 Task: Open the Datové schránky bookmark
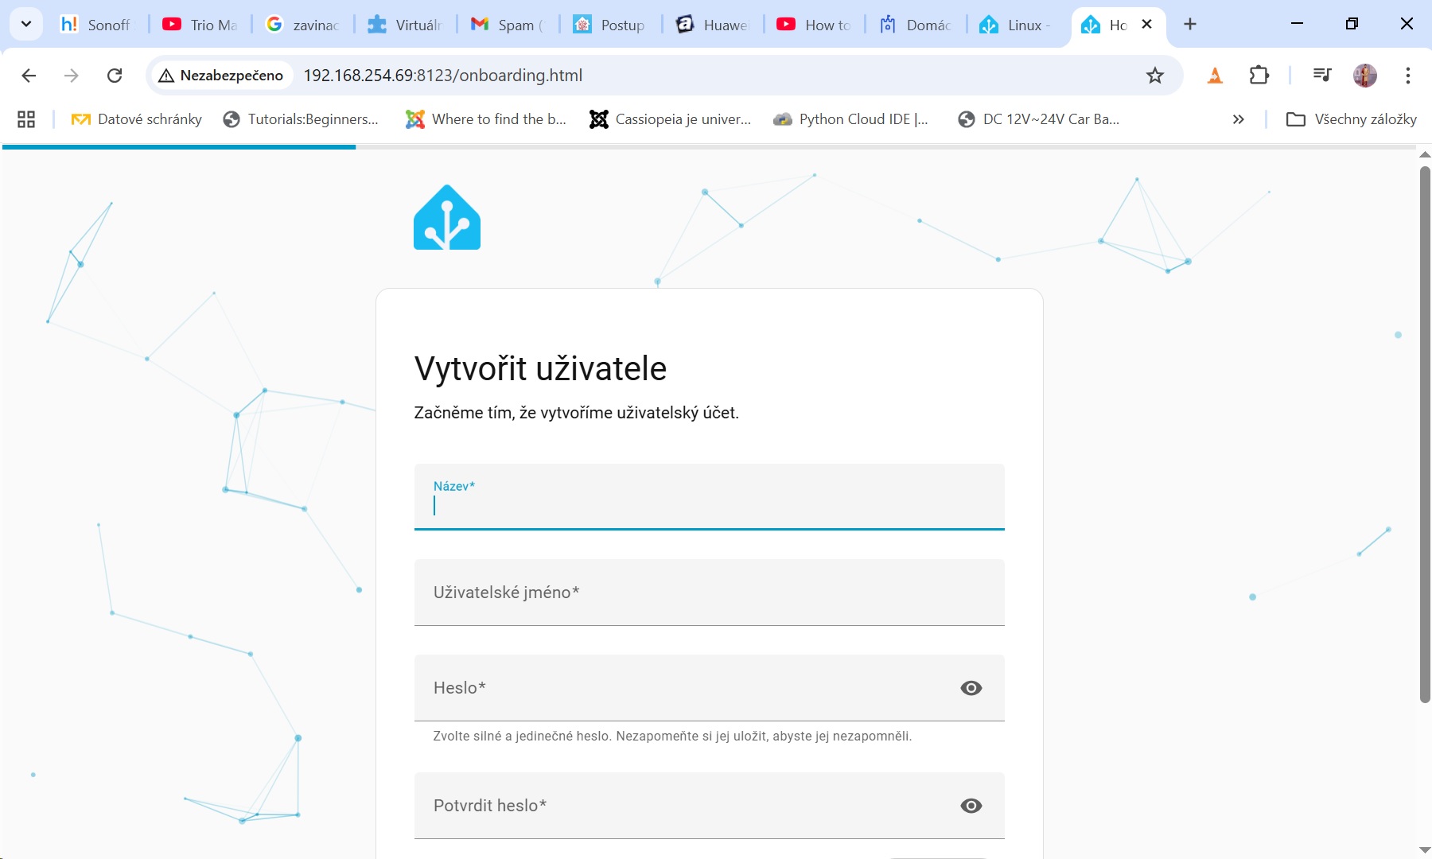coord(137,119)
